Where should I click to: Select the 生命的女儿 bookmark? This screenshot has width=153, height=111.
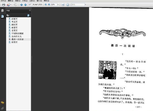tap(16, 36)
